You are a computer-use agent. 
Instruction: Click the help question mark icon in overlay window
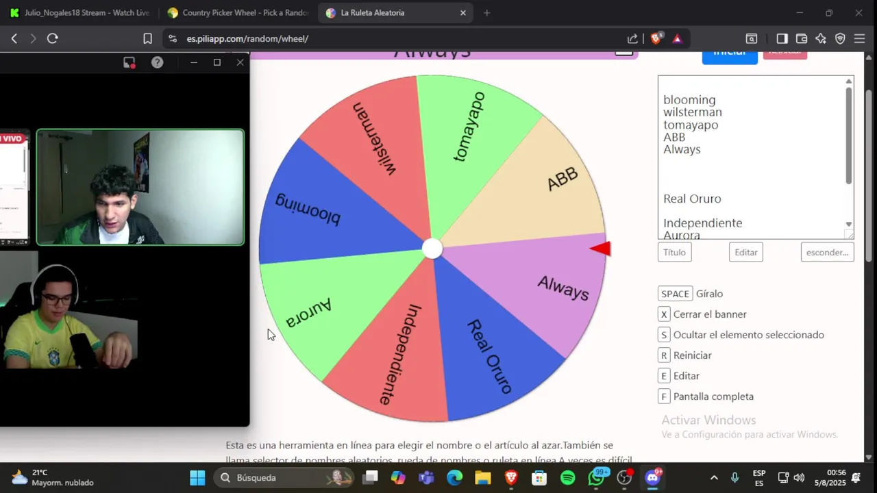coord(157,62)
